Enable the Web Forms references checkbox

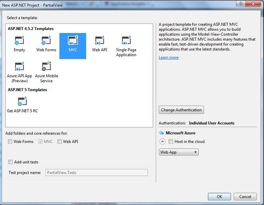coord(10,141)
